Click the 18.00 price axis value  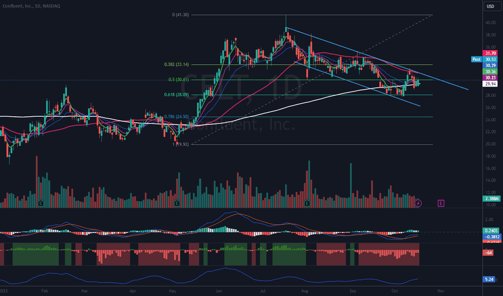tap(491, 156)
